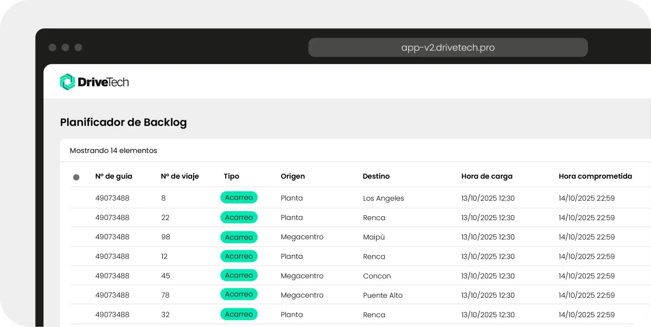Select the Acarreo badge for trip 45
This screenshot has height=327, width=651.
239,275
